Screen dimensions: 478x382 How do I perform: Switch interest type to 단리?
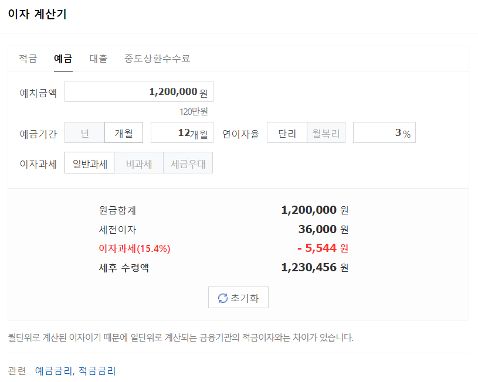(286, 132)
